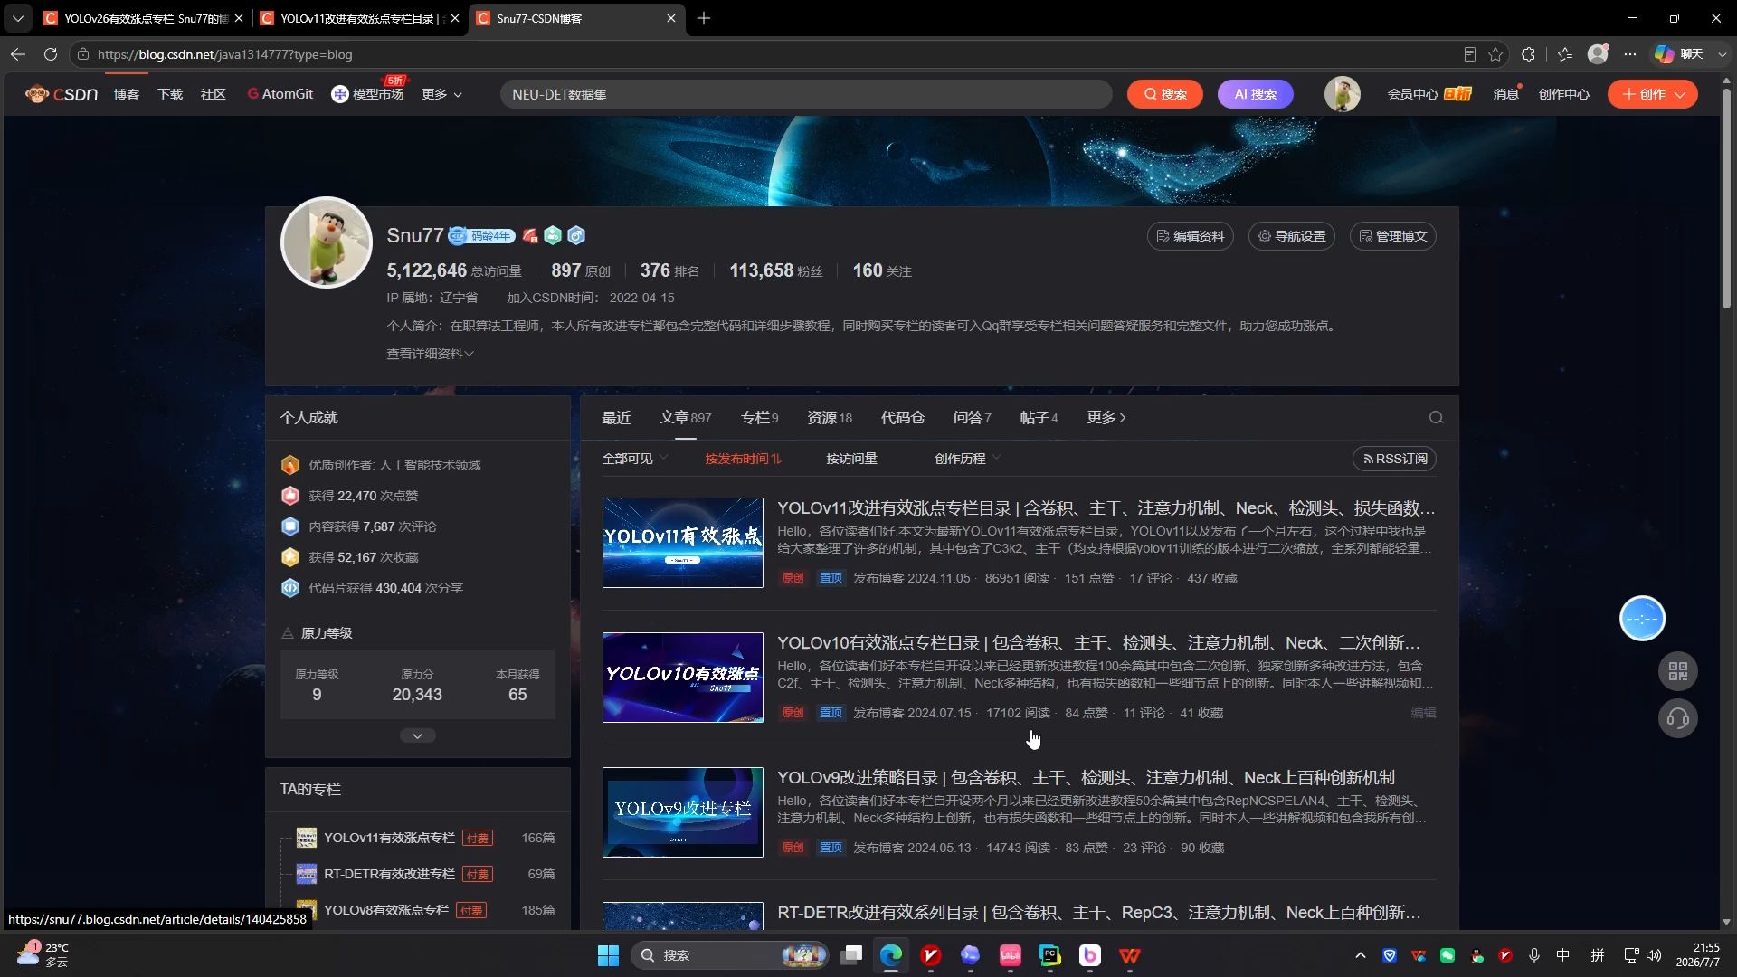Click the 管理博文 button
Image resolution: width=1737 pixels, height=977 pixels.
pyautogui.click(x=1392, y=236)
